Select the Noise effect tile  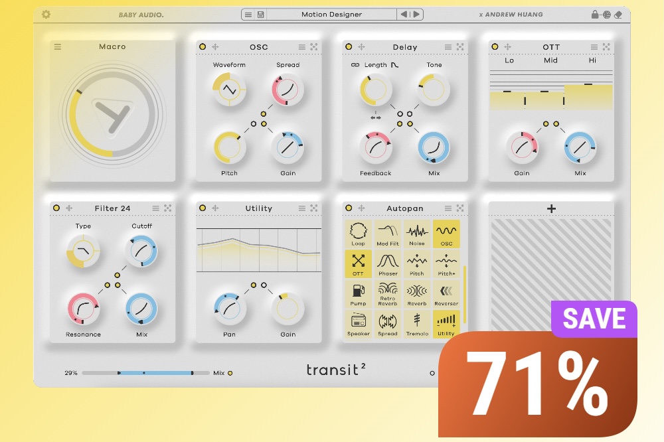tap(417, 234)
